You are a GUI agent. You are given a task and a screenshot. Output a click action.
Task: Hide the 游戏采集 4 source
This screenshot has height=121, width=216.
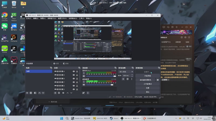point(74,71)
